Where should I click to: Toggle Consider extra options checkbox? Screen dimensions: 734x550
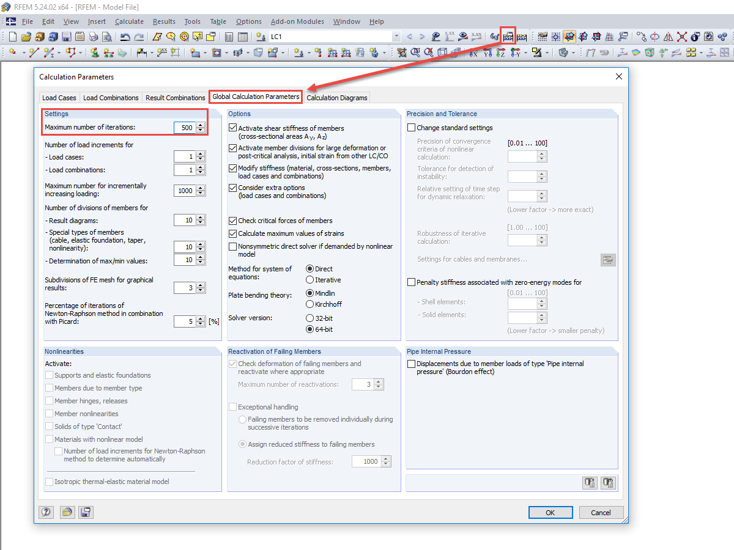click(x=232, y=188)
